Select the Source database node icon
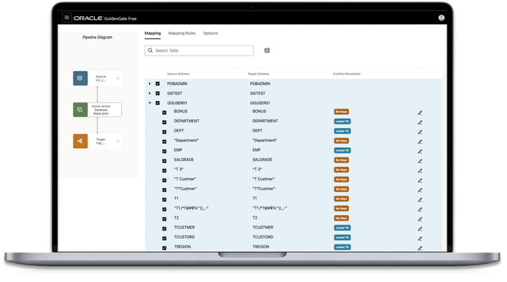 click(80, 78)
